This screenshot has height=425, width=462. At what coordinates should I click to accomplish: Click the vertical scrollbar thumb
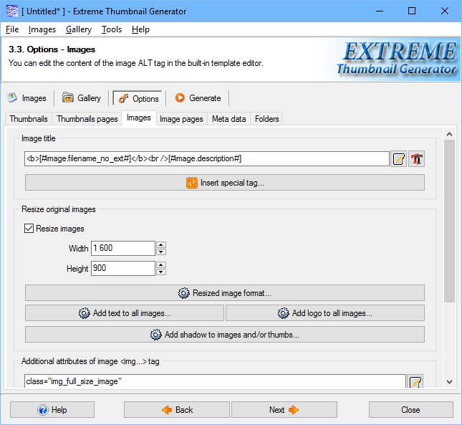click(x=449, y=221)
